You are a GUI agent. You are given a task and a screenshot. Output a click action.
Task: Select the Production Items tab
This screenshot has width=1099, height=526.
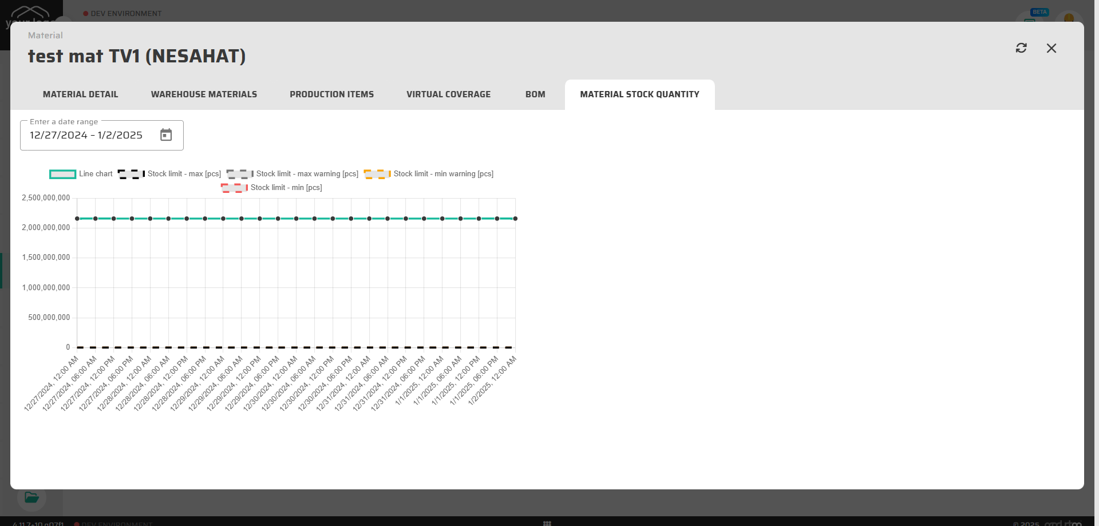click(x=331, y=94)
